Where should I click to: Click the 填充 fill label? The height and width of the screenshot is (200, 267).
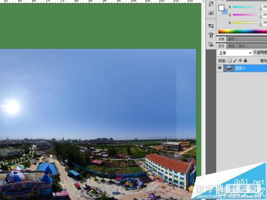click(x=264, y=61)
